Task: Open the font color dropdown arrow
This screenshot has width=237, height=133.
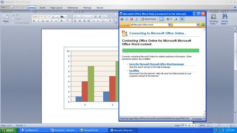Action: 64,21
